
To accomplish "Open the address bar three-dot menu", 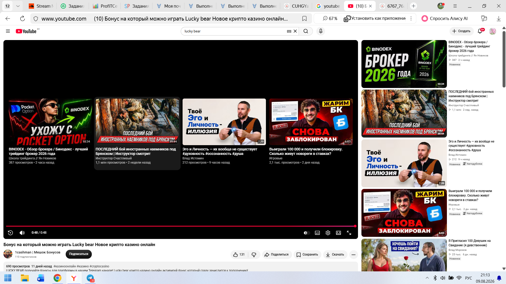I will click(411, 18).
